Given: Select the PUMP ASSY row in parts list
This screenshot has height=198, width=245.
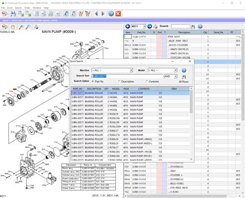Looking at the screenshot, I should click(x=182, y=37).
